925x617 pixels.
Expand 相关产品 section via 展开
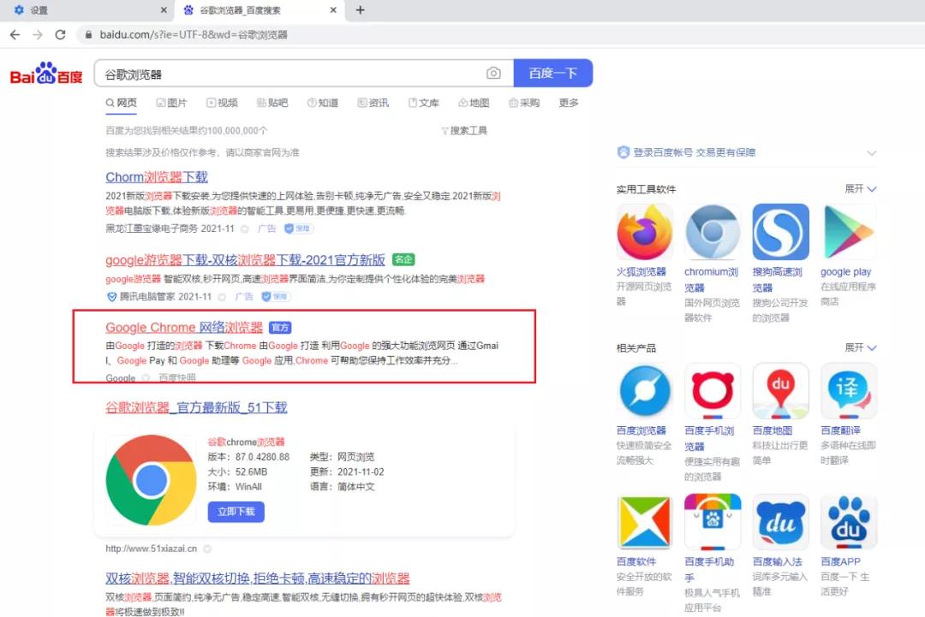coord(862,347)
